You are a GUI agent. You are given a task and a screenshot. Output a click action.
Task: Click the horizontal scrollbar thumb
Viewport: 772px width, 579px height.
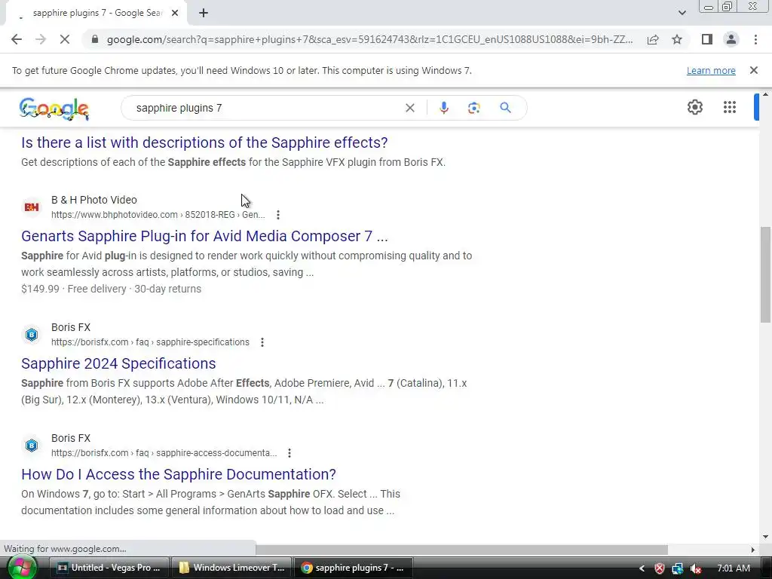pyautogui.click(x=461, y=550)
